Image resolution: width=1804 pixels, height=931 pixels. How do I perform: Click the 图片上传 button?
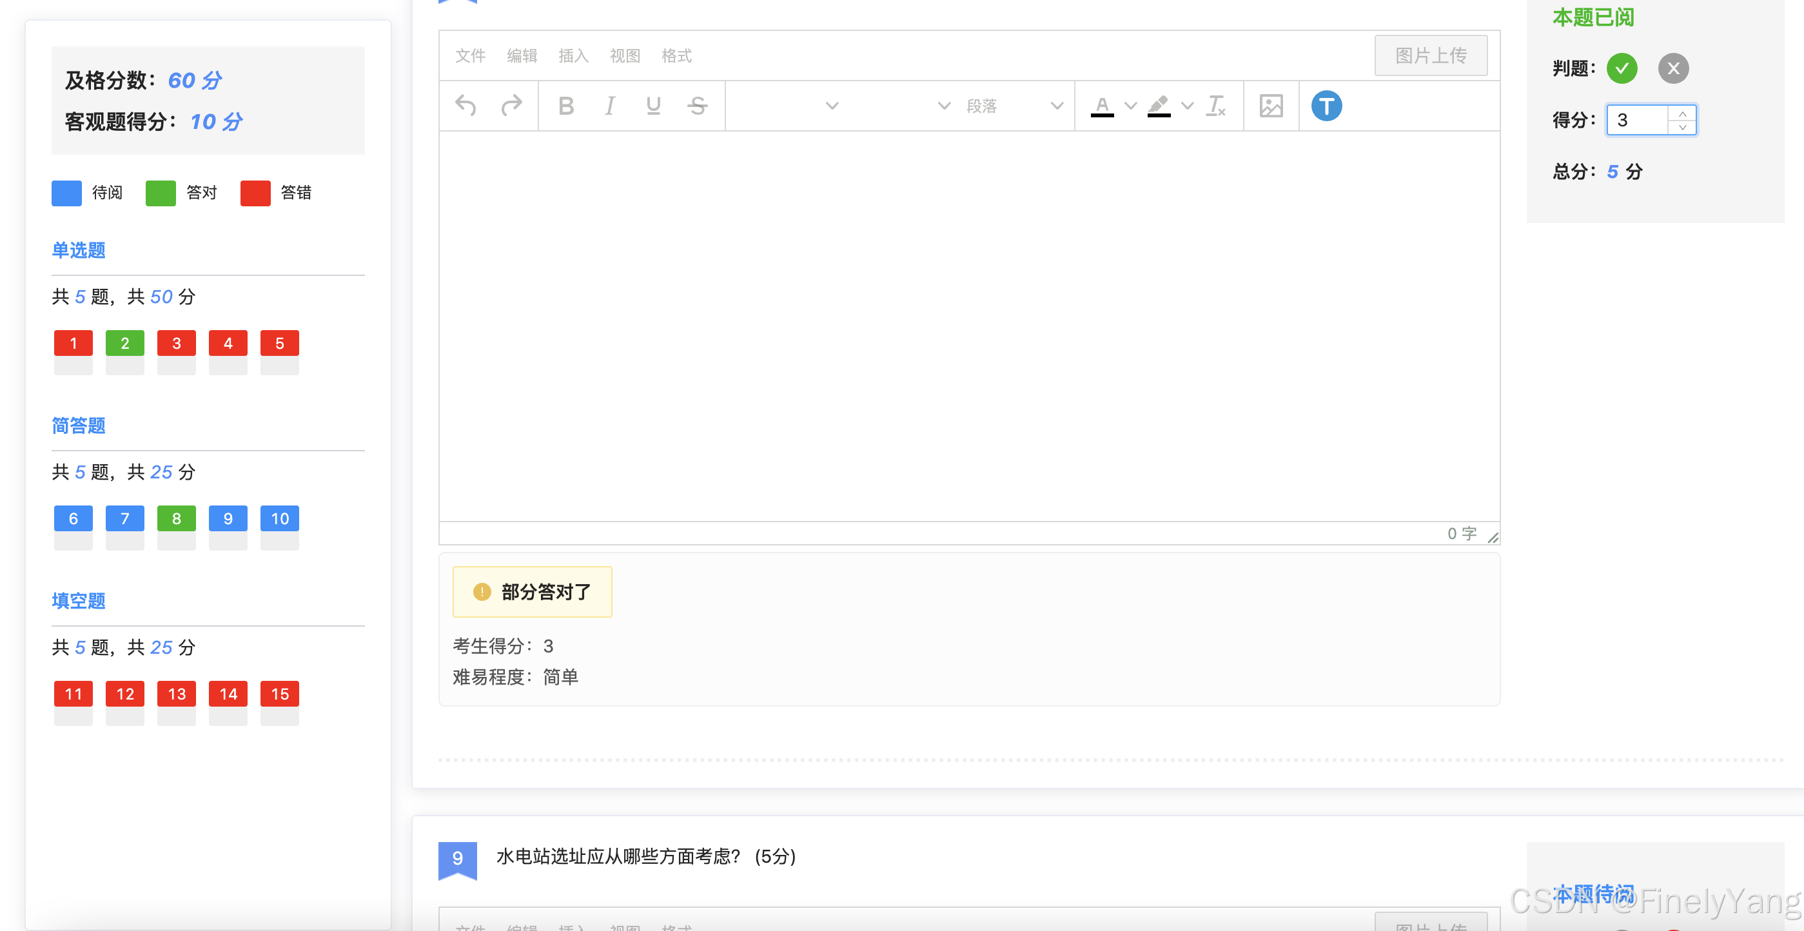pyautogui.click(x=1430, y=55)
